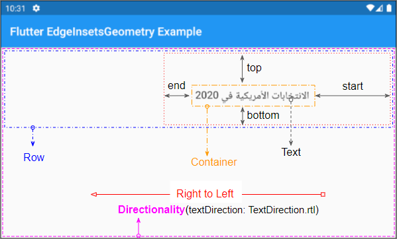Viewport: 397px width, 239px height.
Task: Click the "bottom" padding label
Action: point(263,116)
